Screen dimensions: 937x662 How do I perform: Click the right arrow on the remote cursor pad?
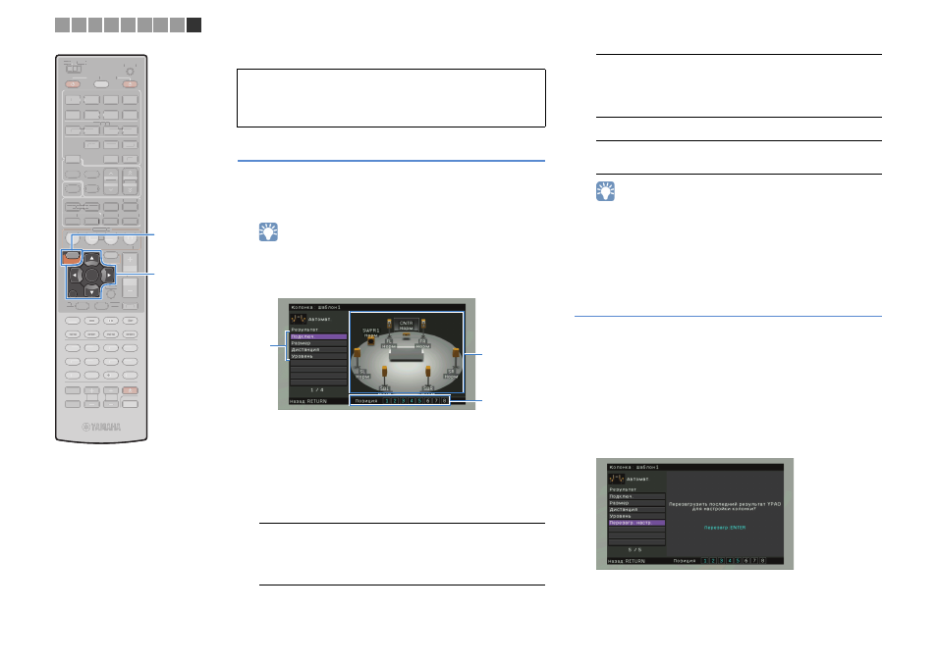coord(109,276)
